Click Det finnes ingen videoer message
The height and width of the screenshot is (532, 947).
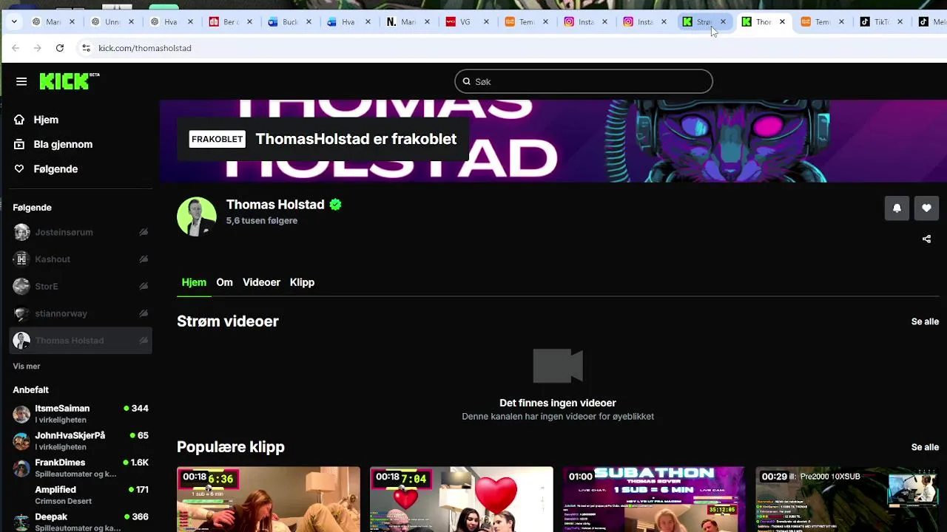click(558, 403)
